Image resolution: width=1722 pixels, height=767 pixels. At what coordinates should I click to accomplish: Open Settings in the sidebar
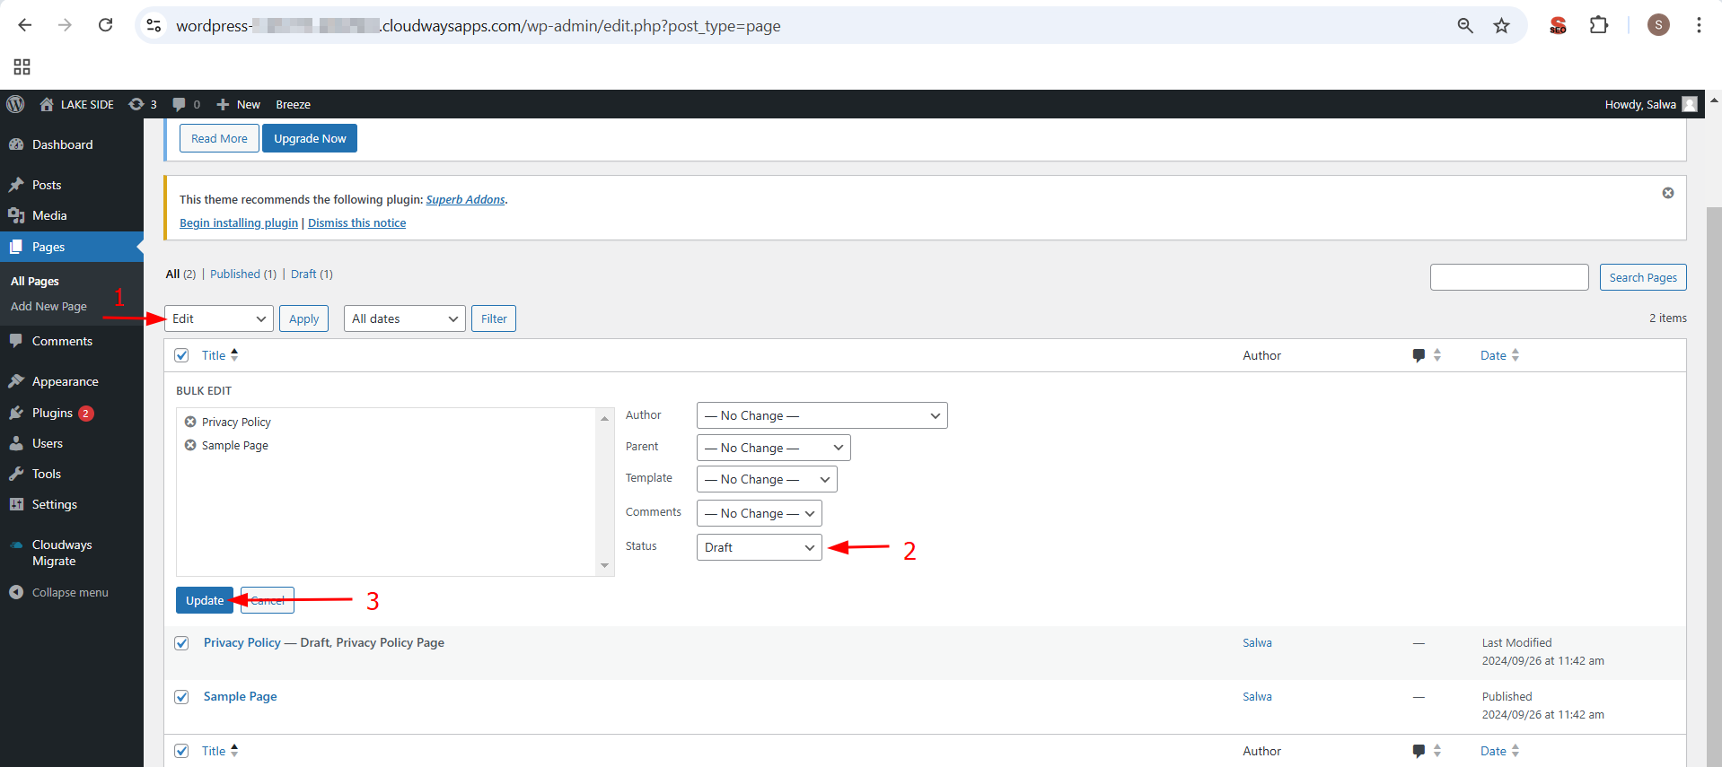(x=54, y=504)
